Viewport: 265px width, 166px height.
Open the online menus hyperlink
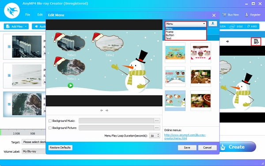[185, 136]
